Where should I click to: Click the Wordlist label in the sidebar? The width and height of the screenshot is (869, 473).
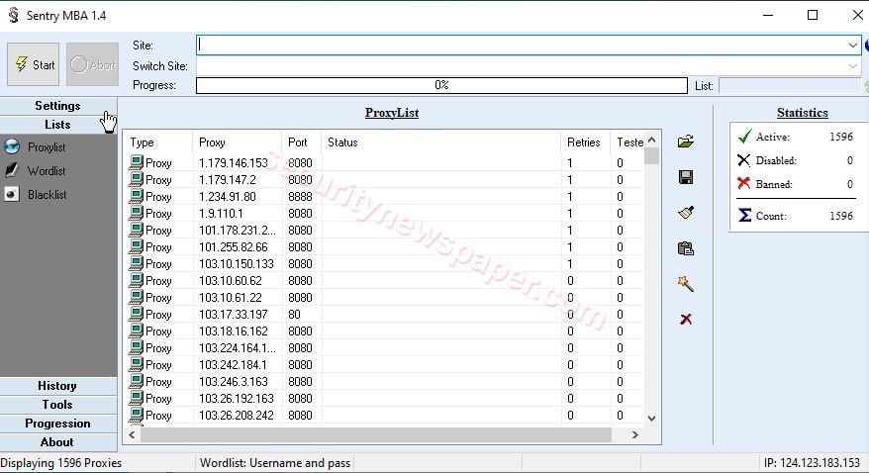(x=47, y=171)
